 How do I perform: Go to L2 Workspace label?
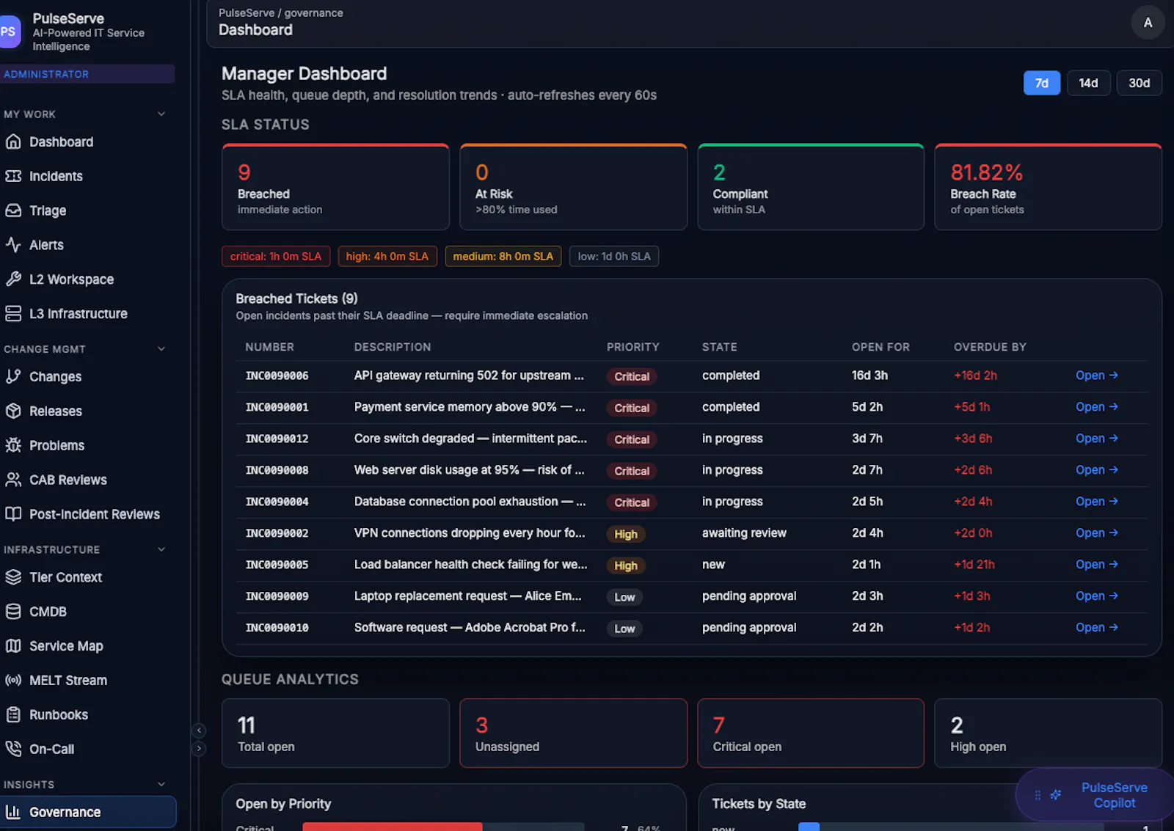71,279
